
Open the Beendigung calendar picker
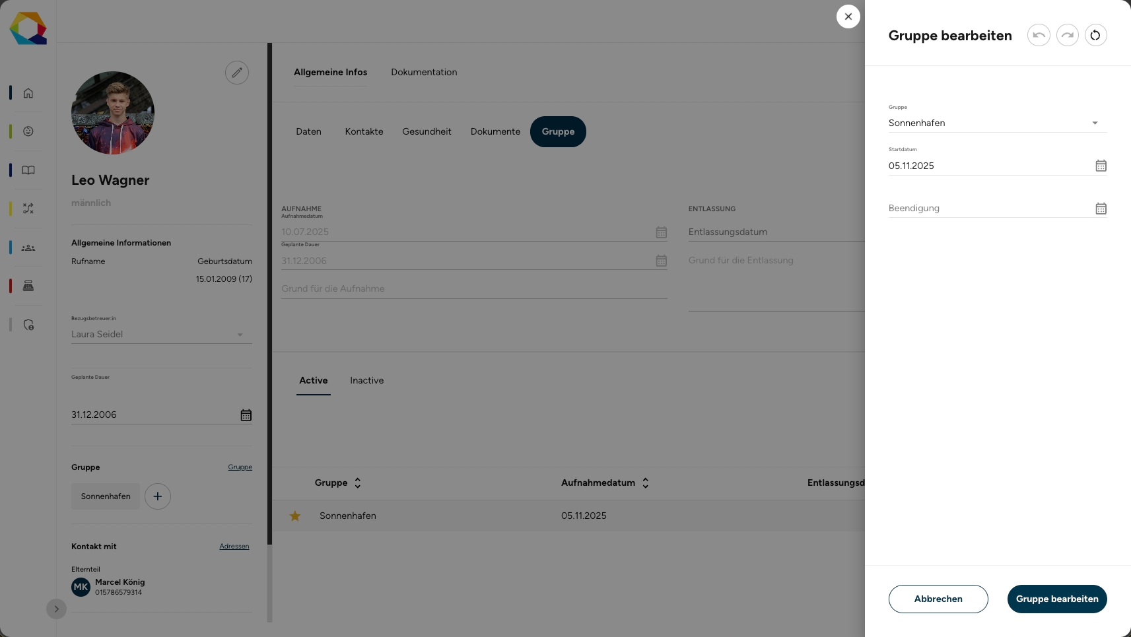click(1101, 209)
